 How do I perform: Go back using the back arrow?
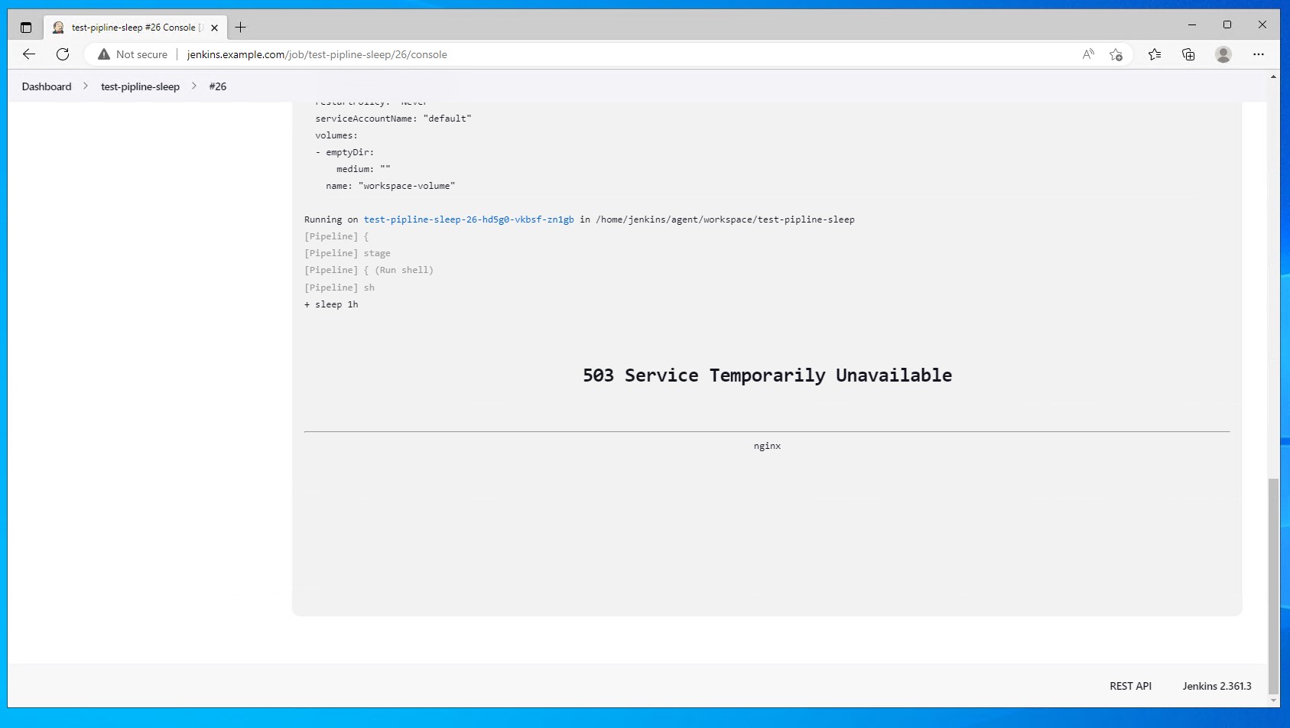(28, 54)
